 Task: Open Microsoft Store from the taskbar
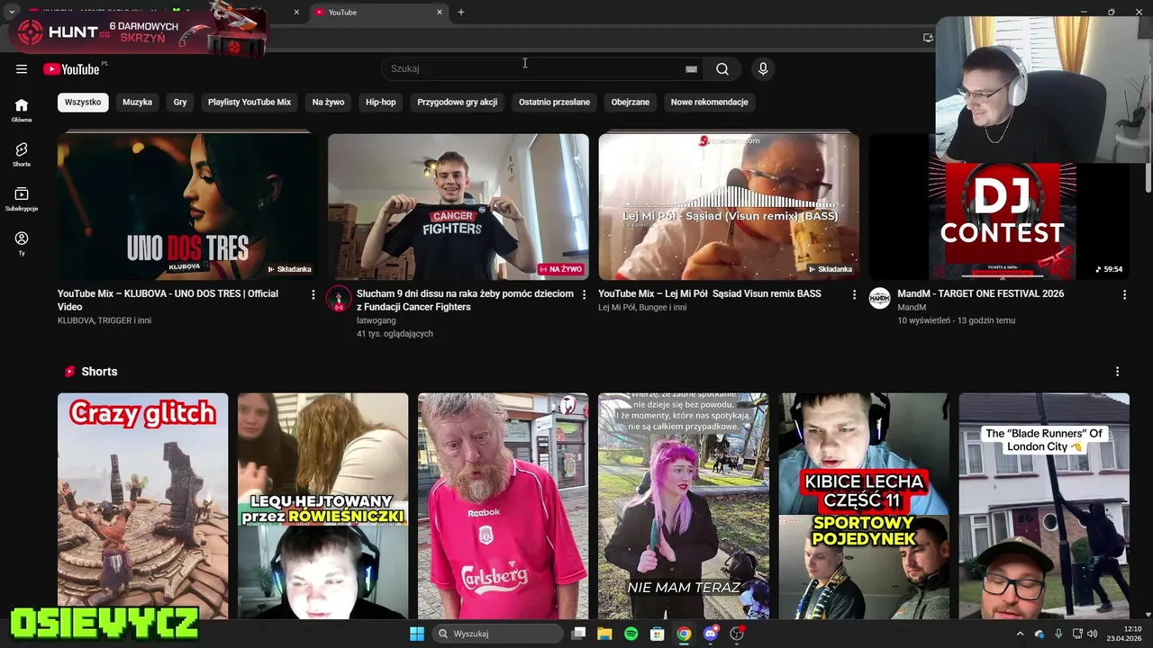658,634
